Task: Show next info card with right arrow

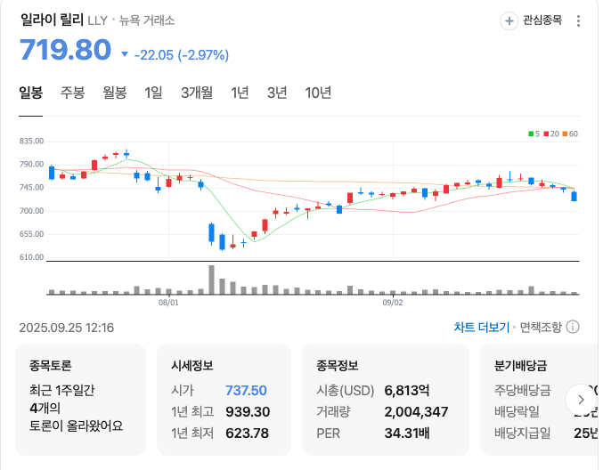Action: point(581,400)
